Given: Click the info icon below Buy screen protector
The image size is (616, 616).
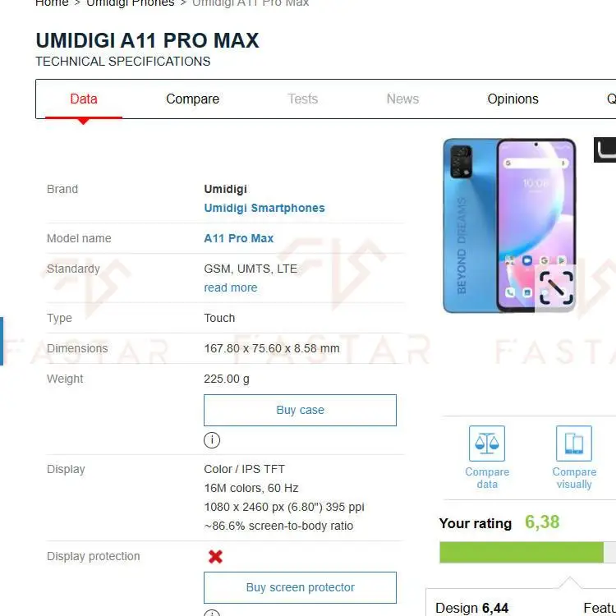Looking at the screenshot, I should [x=212, y=613].
